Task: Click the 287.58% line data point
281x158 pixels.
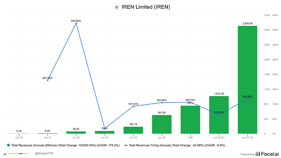Action: 48,80
